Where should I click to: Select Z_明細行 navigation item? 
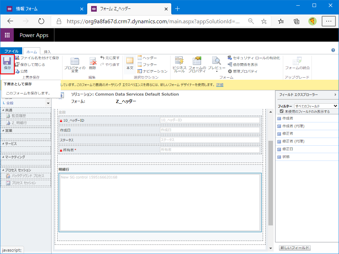(26, 123)
